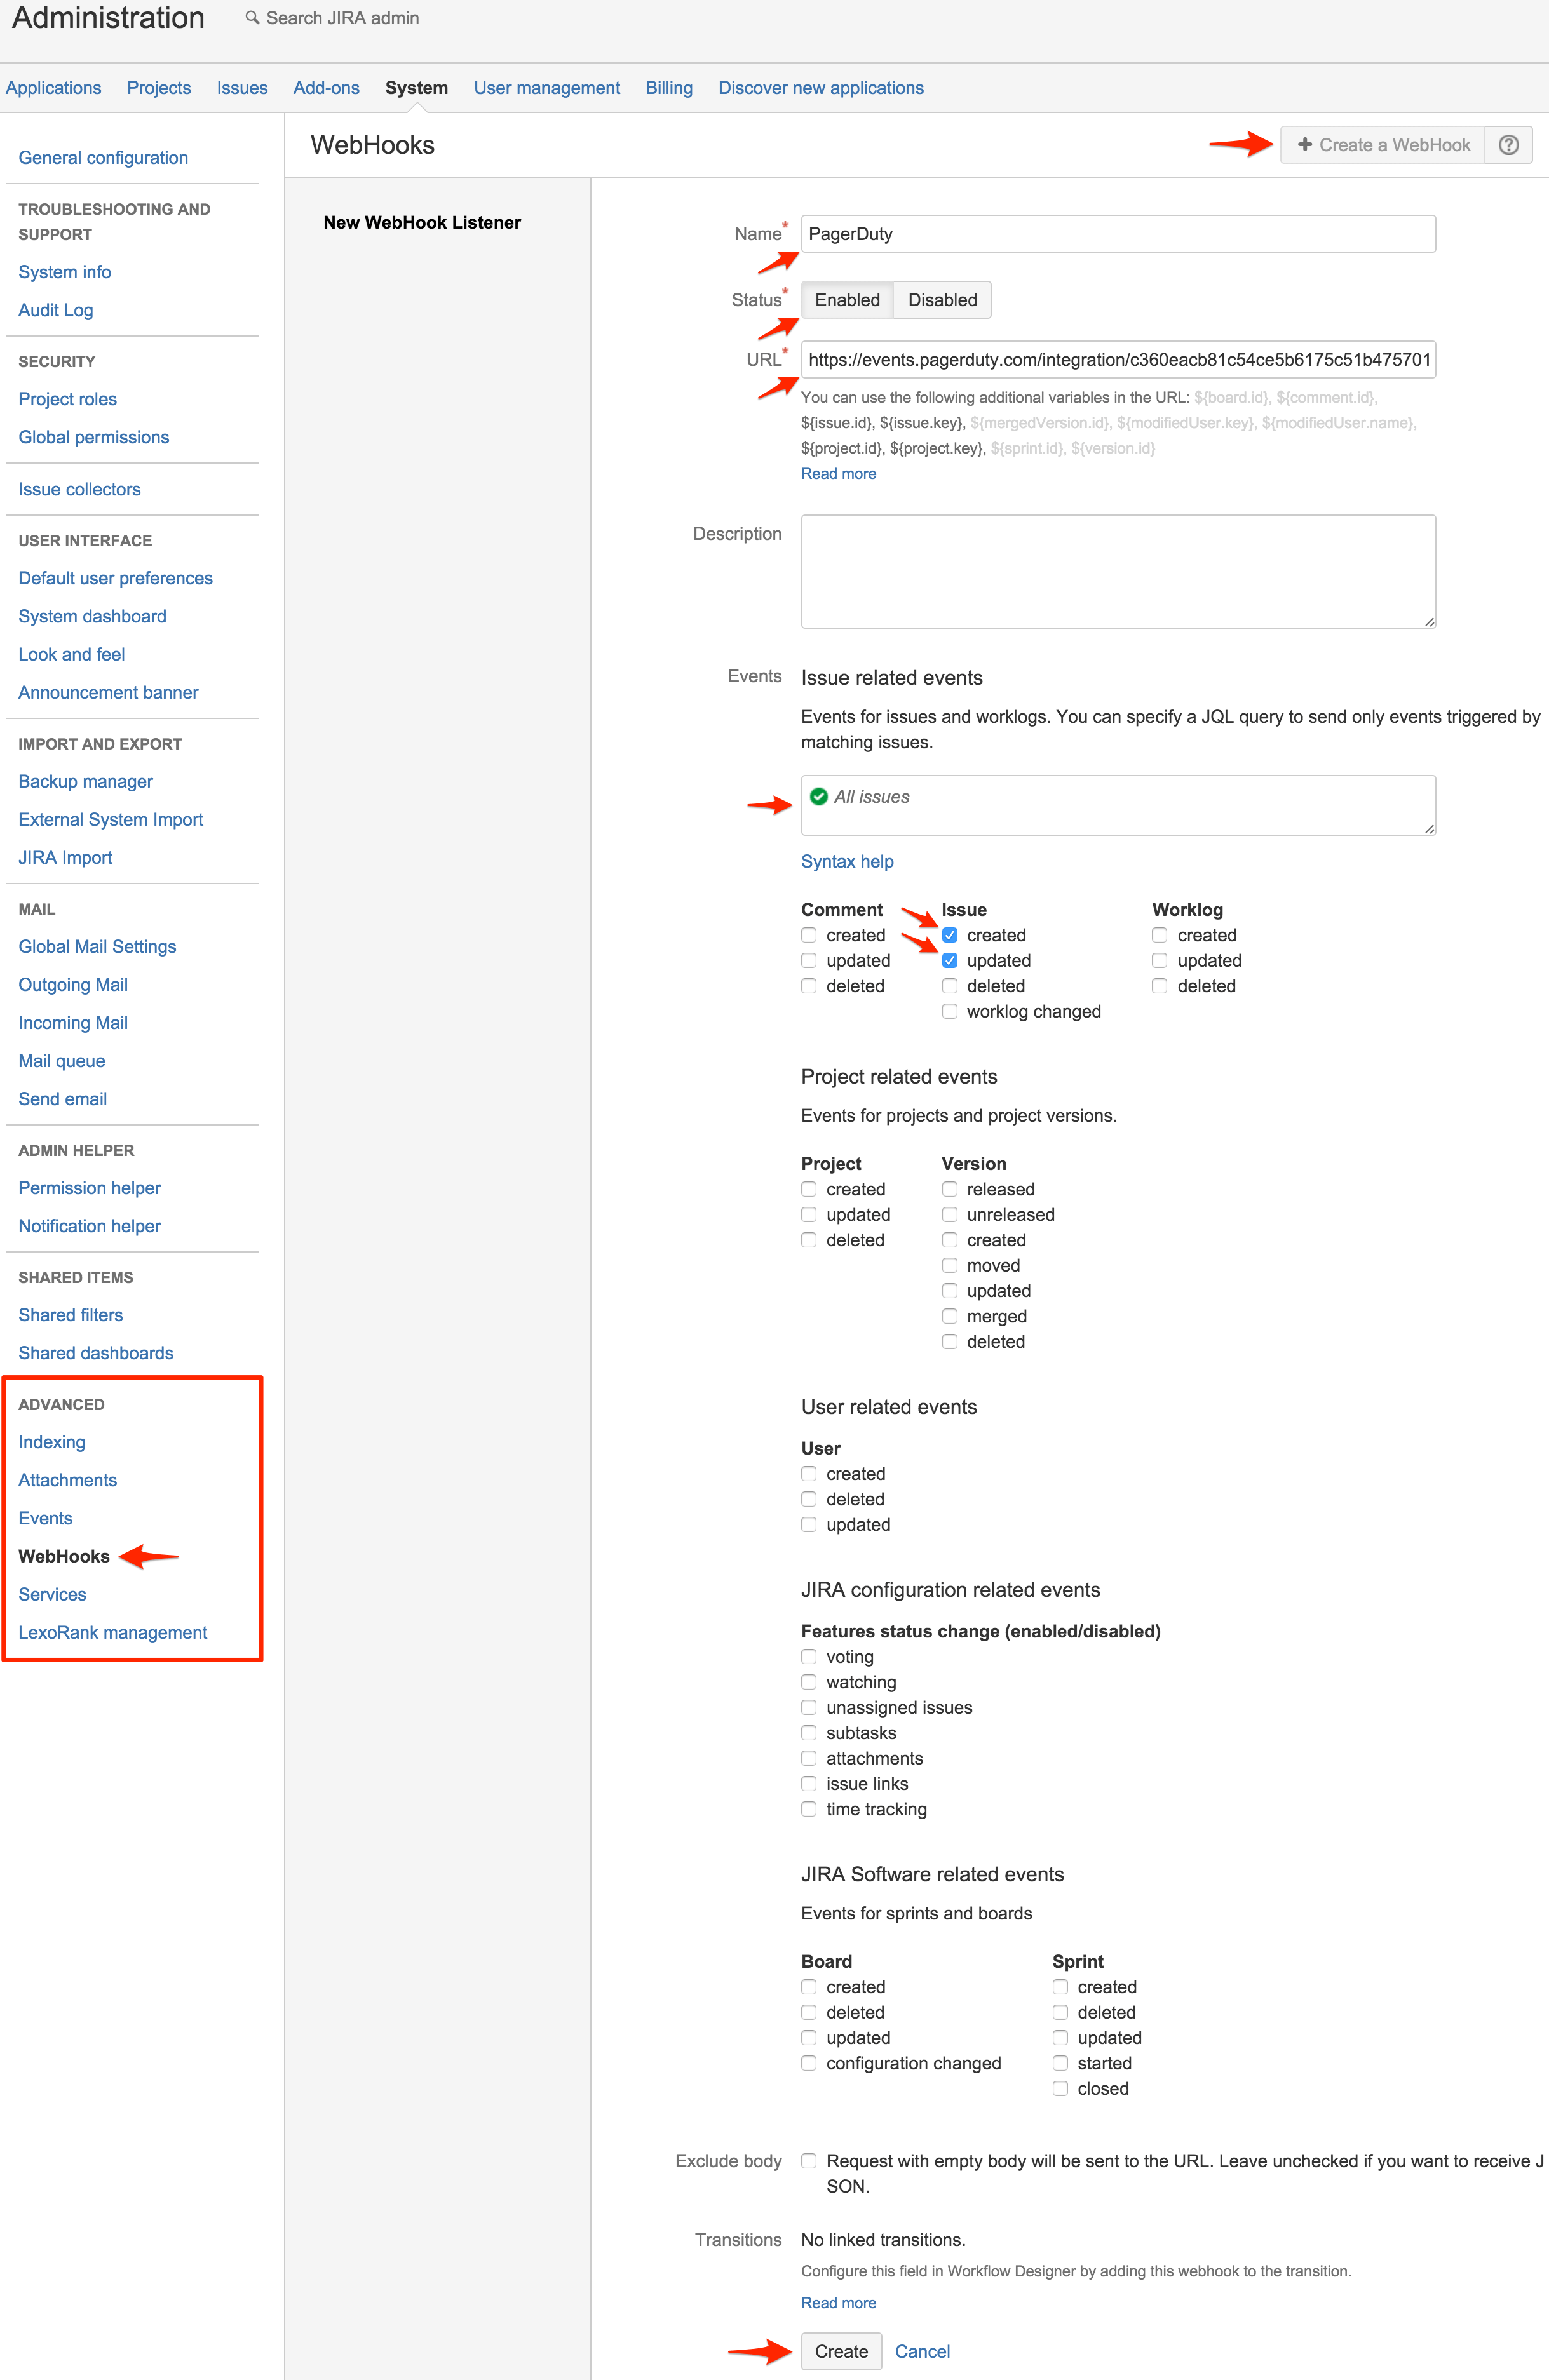Open Add-ons tab
Image resolution: width=1549 pixels, height=2380 pixels.
click(x=326, y=88)
